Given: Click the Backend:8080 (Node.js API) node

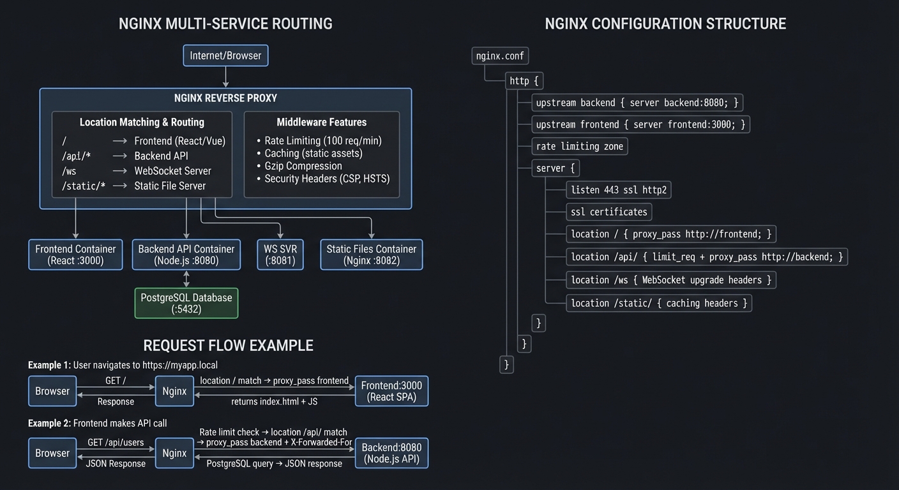Looking at the screenshot, I should click(x=391, y=453).
